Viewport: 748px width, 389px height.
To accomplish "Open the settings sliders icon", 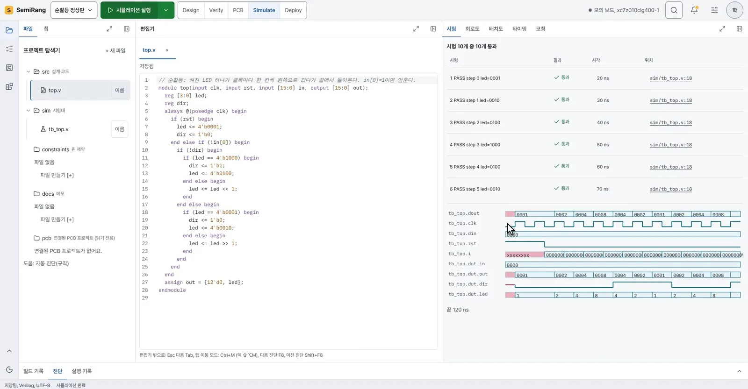I will [714, 10].
